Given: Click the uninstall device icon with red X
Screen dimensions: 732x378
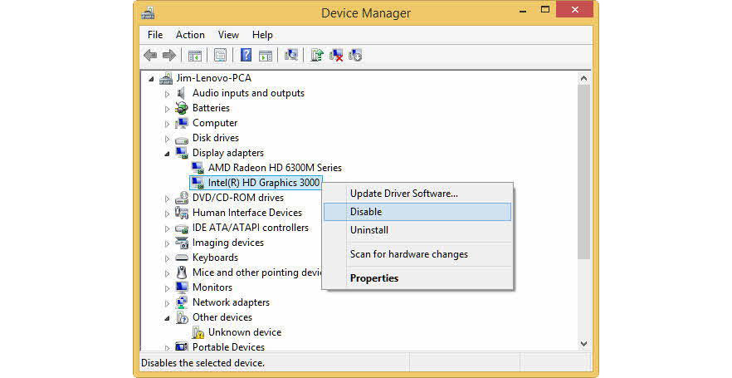Looking at the screenshot, I should click(336, 56).
